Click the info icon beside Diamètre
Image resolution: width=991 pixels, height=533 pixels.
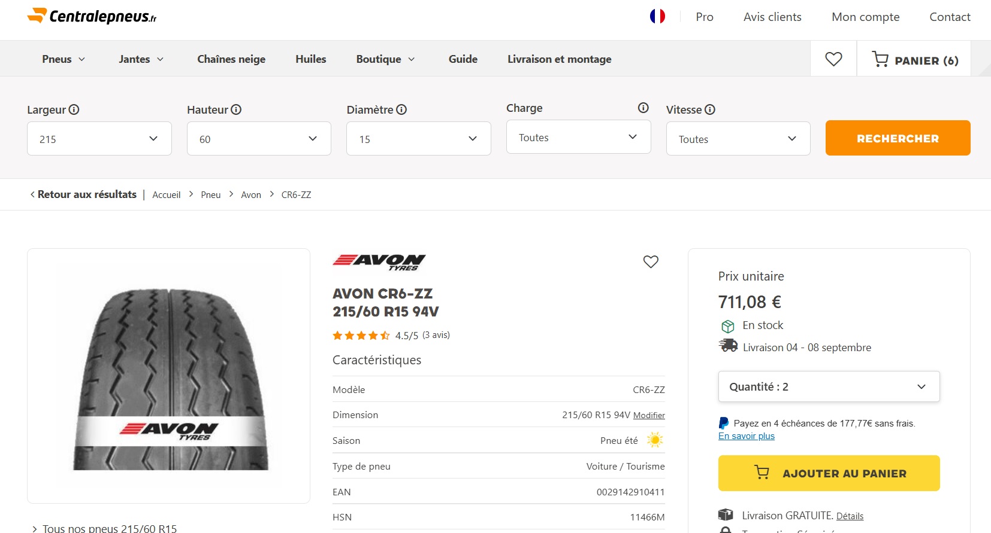point(401,109)
